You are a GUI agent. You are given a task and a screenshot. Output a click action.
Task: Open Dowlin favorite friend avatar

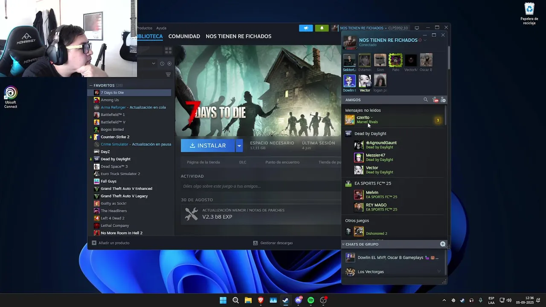[x=349, y=81]
